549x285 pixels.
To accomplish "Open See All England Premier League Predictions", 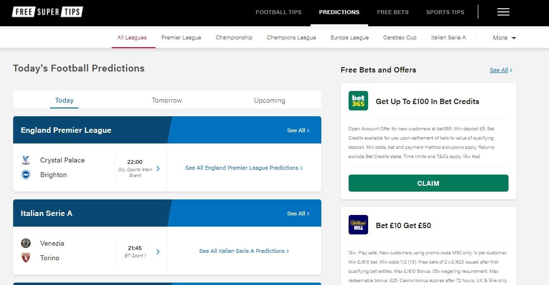I will click(x=244, y=168).
